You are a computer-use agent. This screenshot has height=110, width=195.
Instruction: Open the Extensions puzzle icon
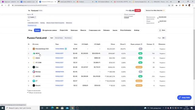[x=186, y=5]
